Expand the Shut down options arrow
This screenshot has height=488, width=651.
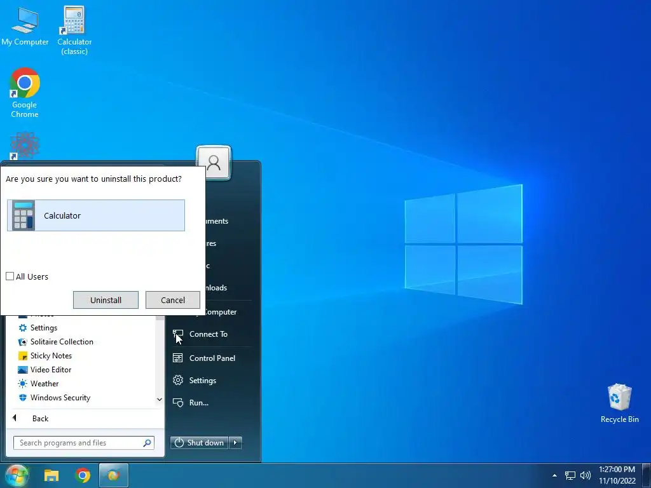pos(235,443)
